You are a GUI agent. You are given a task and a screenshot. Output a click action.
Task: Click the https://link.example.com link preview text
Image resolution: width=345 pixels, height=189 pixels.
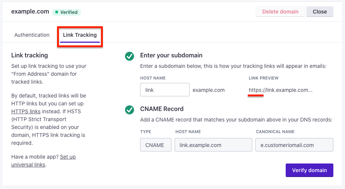pos(280,90)
